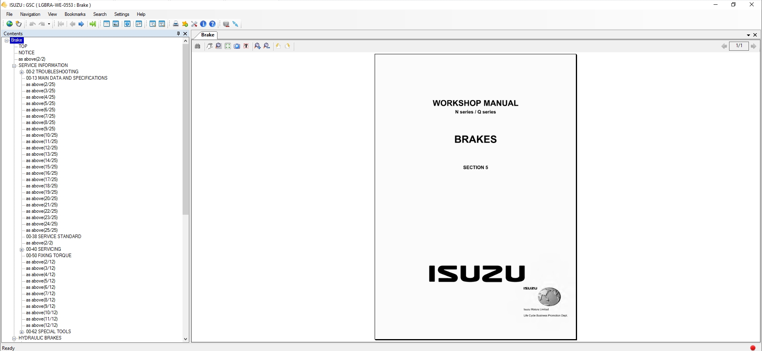762x351 pixels.
Task: Rotate page clockwise icon
Action: click(287, 46)
